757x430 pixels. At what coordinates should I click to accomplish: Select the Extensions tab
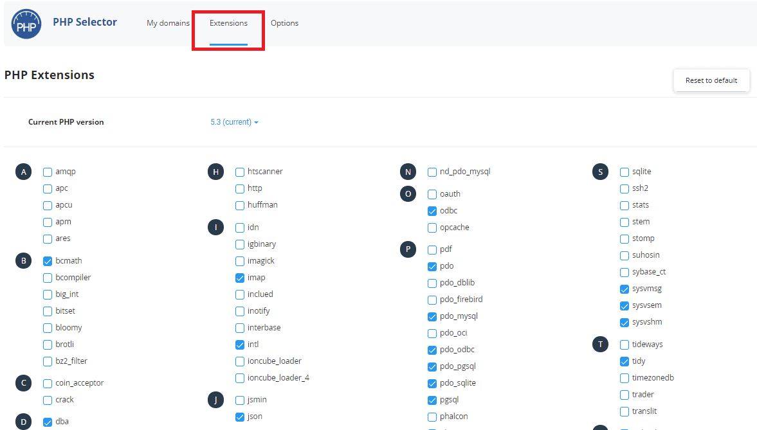pyautogui.click(x=228, y=22)
